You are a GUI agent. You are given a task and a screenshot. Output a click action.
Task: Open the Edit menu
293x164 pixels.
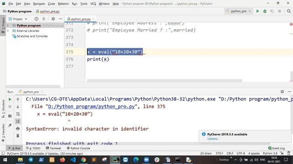click(x=18, y=4)
